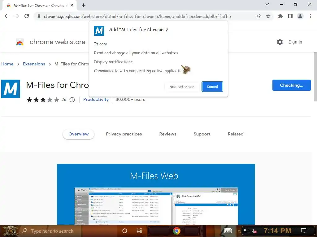Confirm with the Add extension button
This screenshot has height=237, width=317.
tap(182, 87)
